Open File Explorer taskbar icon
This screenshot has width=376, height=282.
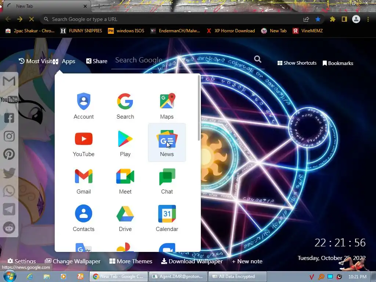(47, 276)
